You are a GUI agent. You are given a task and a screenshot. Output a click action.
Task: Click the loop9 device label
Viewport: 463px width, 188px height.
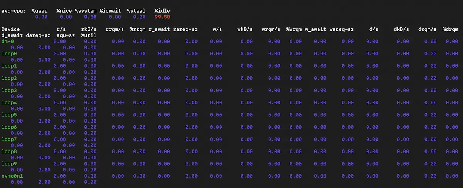tap(9, 164)
